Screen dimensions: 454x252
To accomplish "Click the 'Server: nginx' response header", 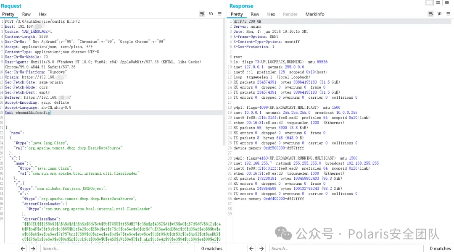I will point(247,26).
